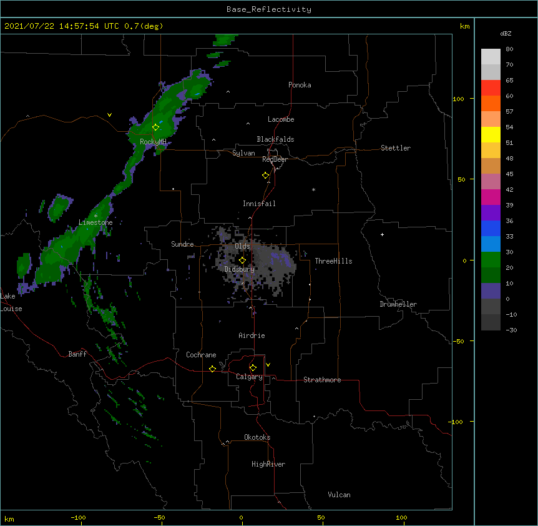Click the 80 value at legend top

pyautogui.click(x=509, y=49)
